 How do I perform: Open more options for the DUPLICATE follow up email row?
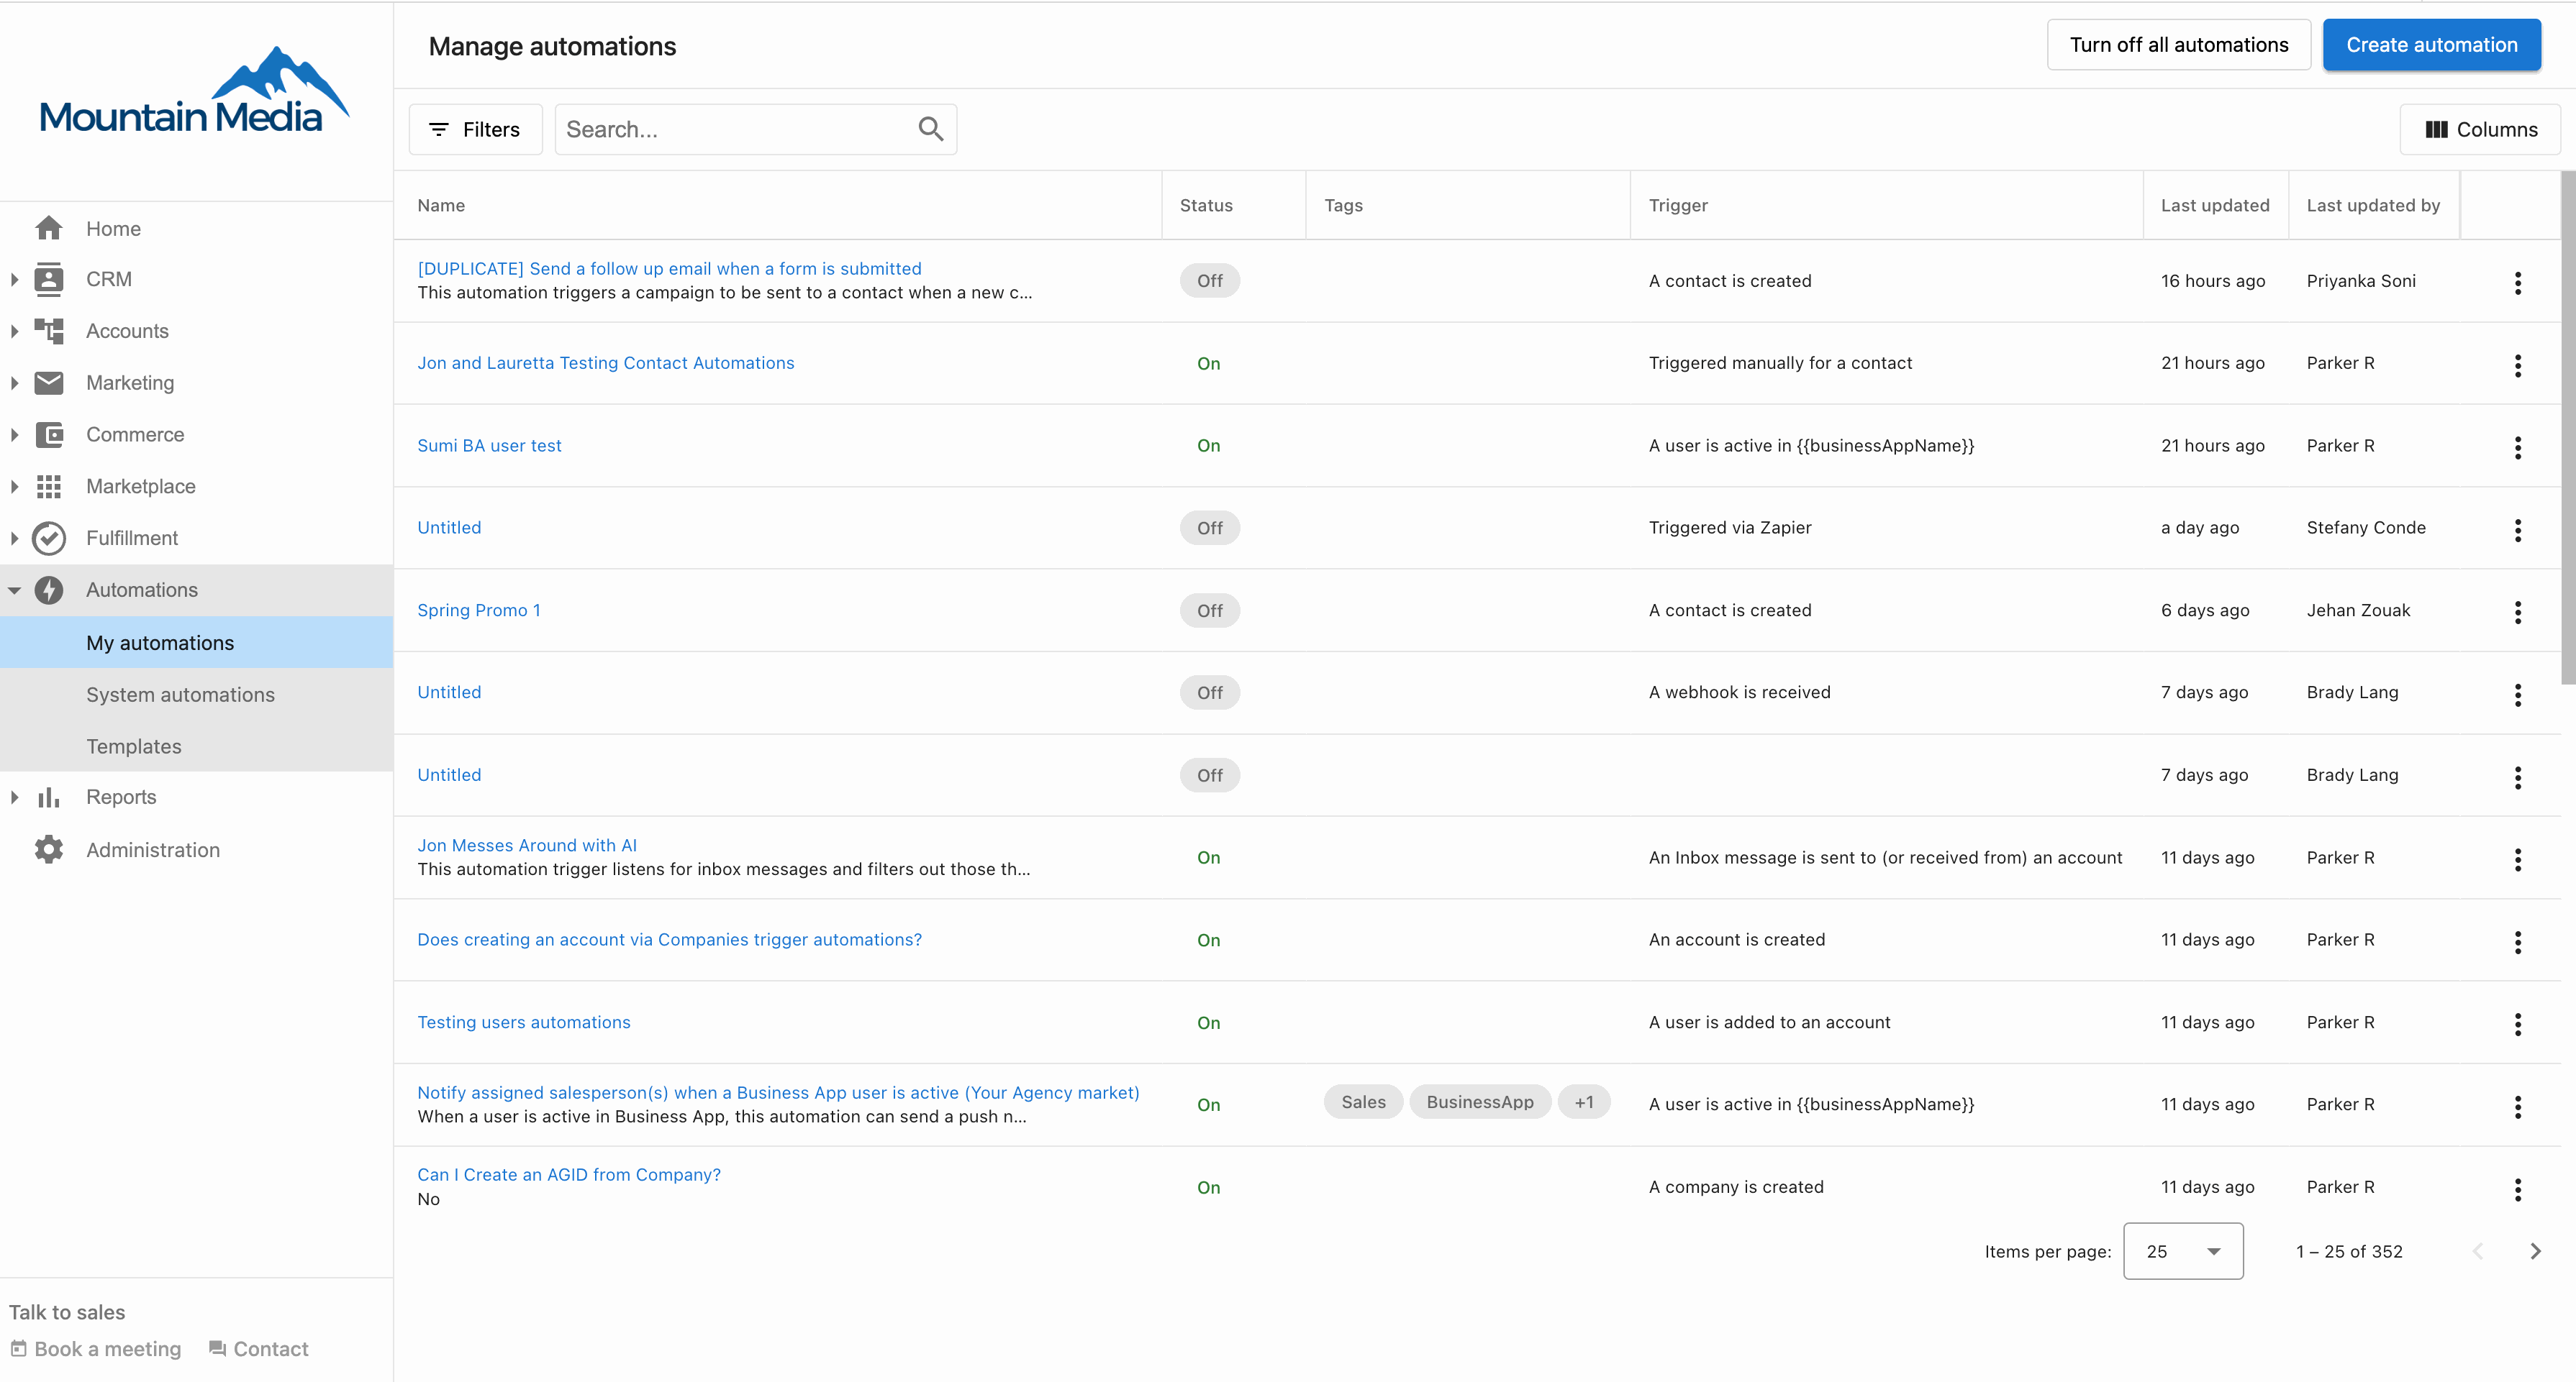[x=2517, y=283]
